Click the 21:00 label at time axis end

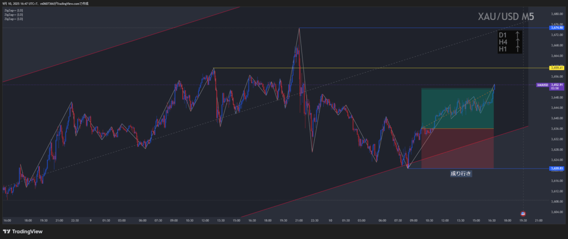click(x=538, y=220)
